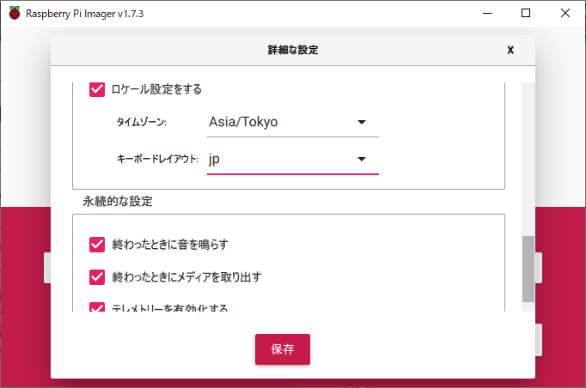586x388 pixels.
Task: Toggle the テレメトリーを有効化する checkbox
Action: [97, 306]
